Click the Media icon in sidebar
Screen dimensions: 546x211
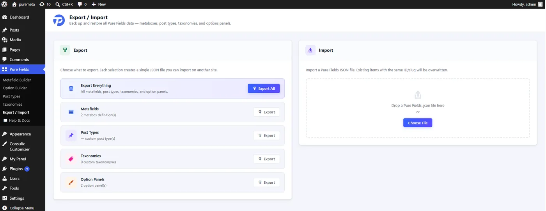point(5,40)
